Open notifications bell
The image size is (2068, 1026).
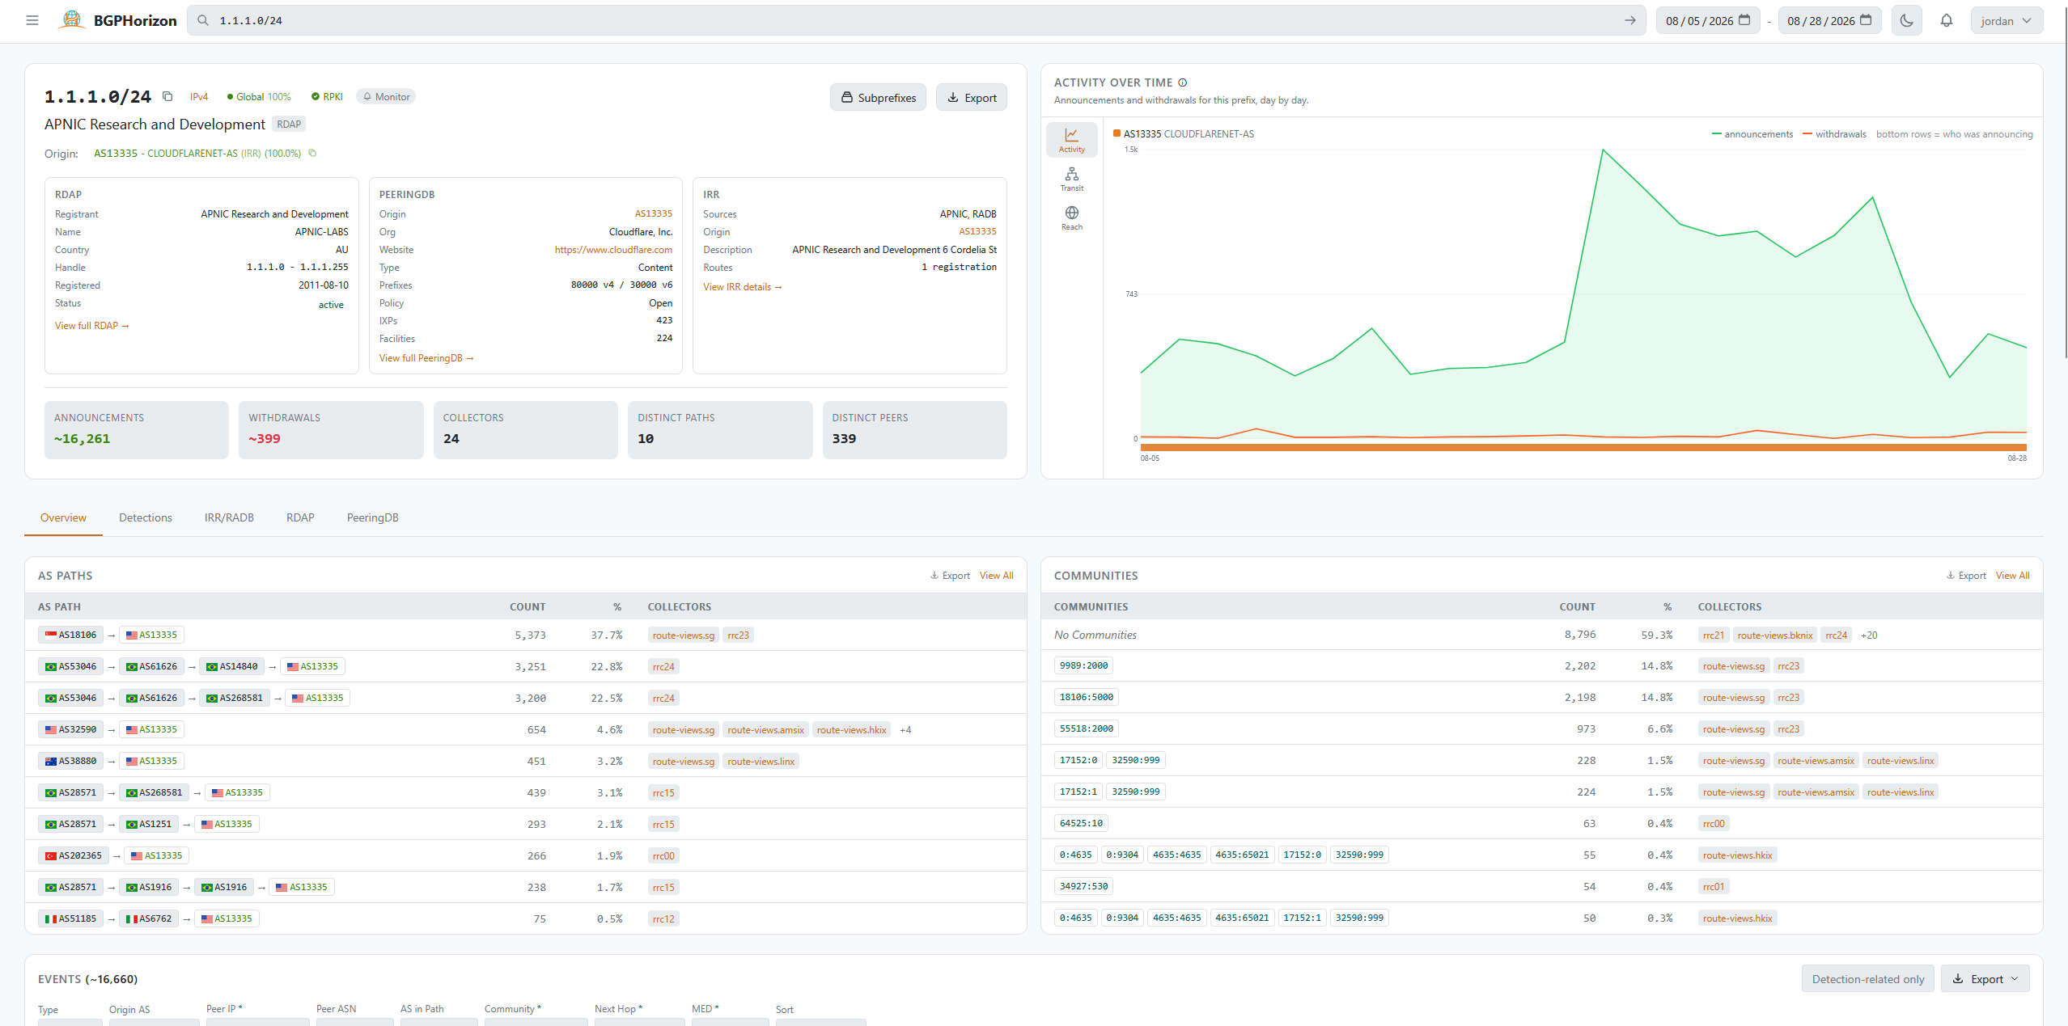click(x=1947, y=20)
